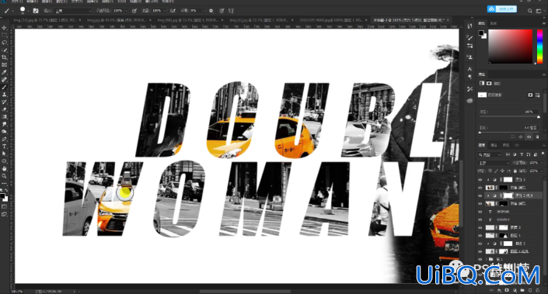Switch to the Channels tab in Layers panel
The image size is (548, 294).
pos(494,145)
